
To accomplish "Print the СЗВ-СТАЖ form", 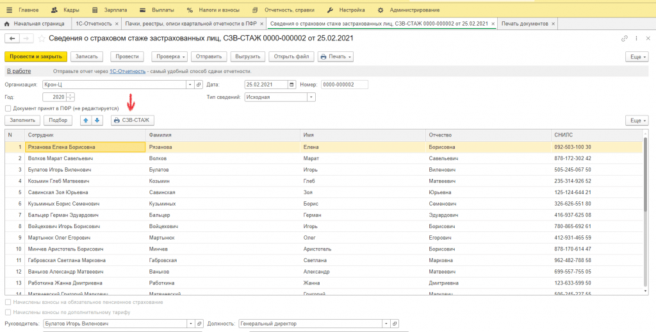I will point(132,120).
